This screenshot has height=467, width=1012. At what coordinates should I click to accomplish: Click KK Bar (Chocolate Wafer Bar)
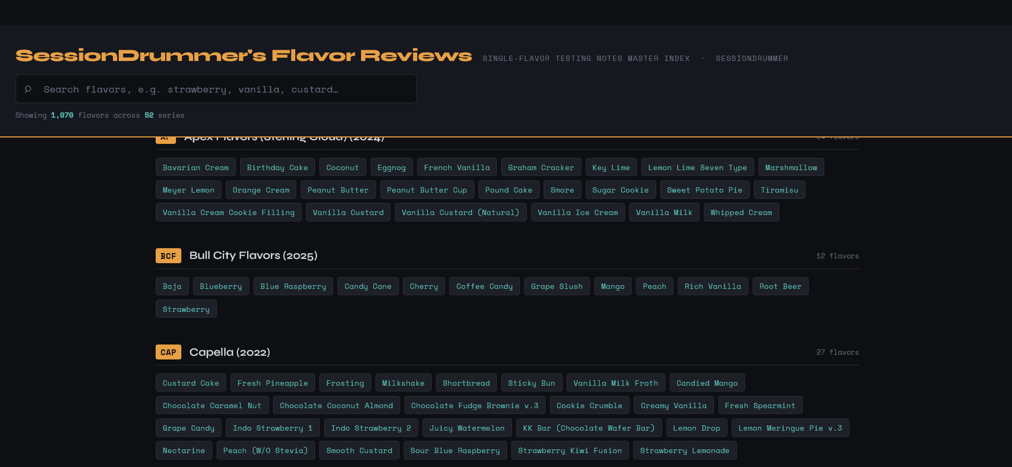588,428
